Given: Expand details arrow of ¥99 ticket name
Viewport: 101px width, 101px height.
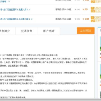Looking at the screenshot, I should (29, 10).
